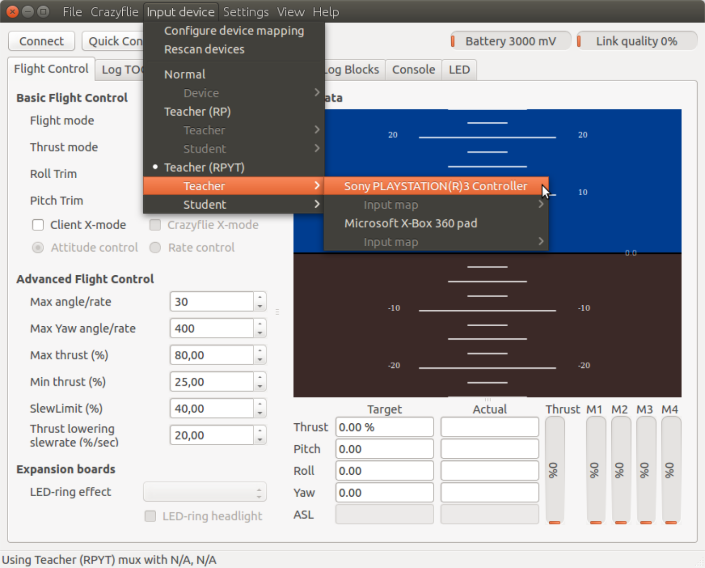Click the Max angle/rate field
705x568 pixels.
click(x=212, y=302)
